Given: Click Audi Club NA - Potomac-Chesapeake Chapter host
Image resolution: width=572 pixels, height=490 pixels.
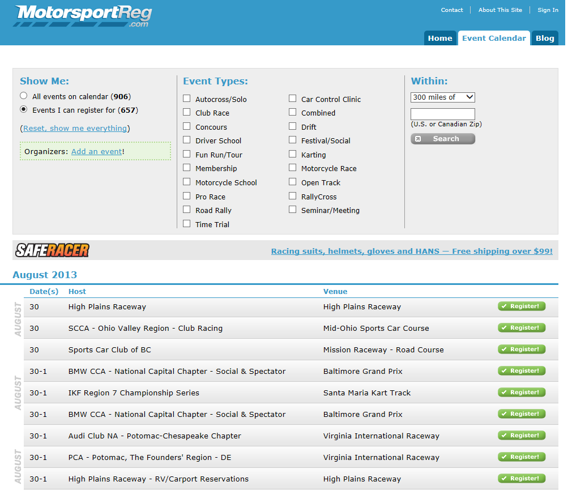Looking at the screenshot, I should coord(155,436).
